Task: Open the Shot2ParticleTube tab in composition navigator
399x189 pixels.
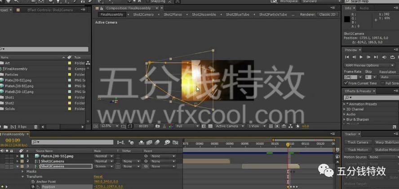Action: click(273, 14)
